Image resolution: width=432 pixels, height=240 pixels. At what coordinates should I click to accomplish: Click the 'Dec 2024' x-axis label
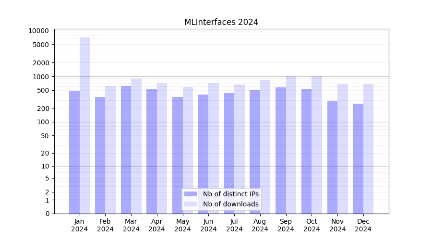coord(363,225)
